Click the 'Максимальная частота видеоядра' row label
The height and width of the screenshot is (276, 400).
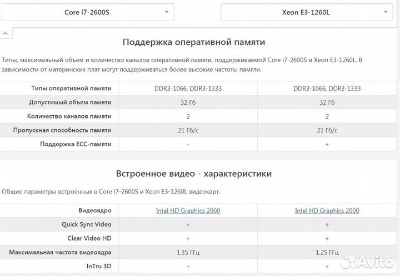point(60,252)
